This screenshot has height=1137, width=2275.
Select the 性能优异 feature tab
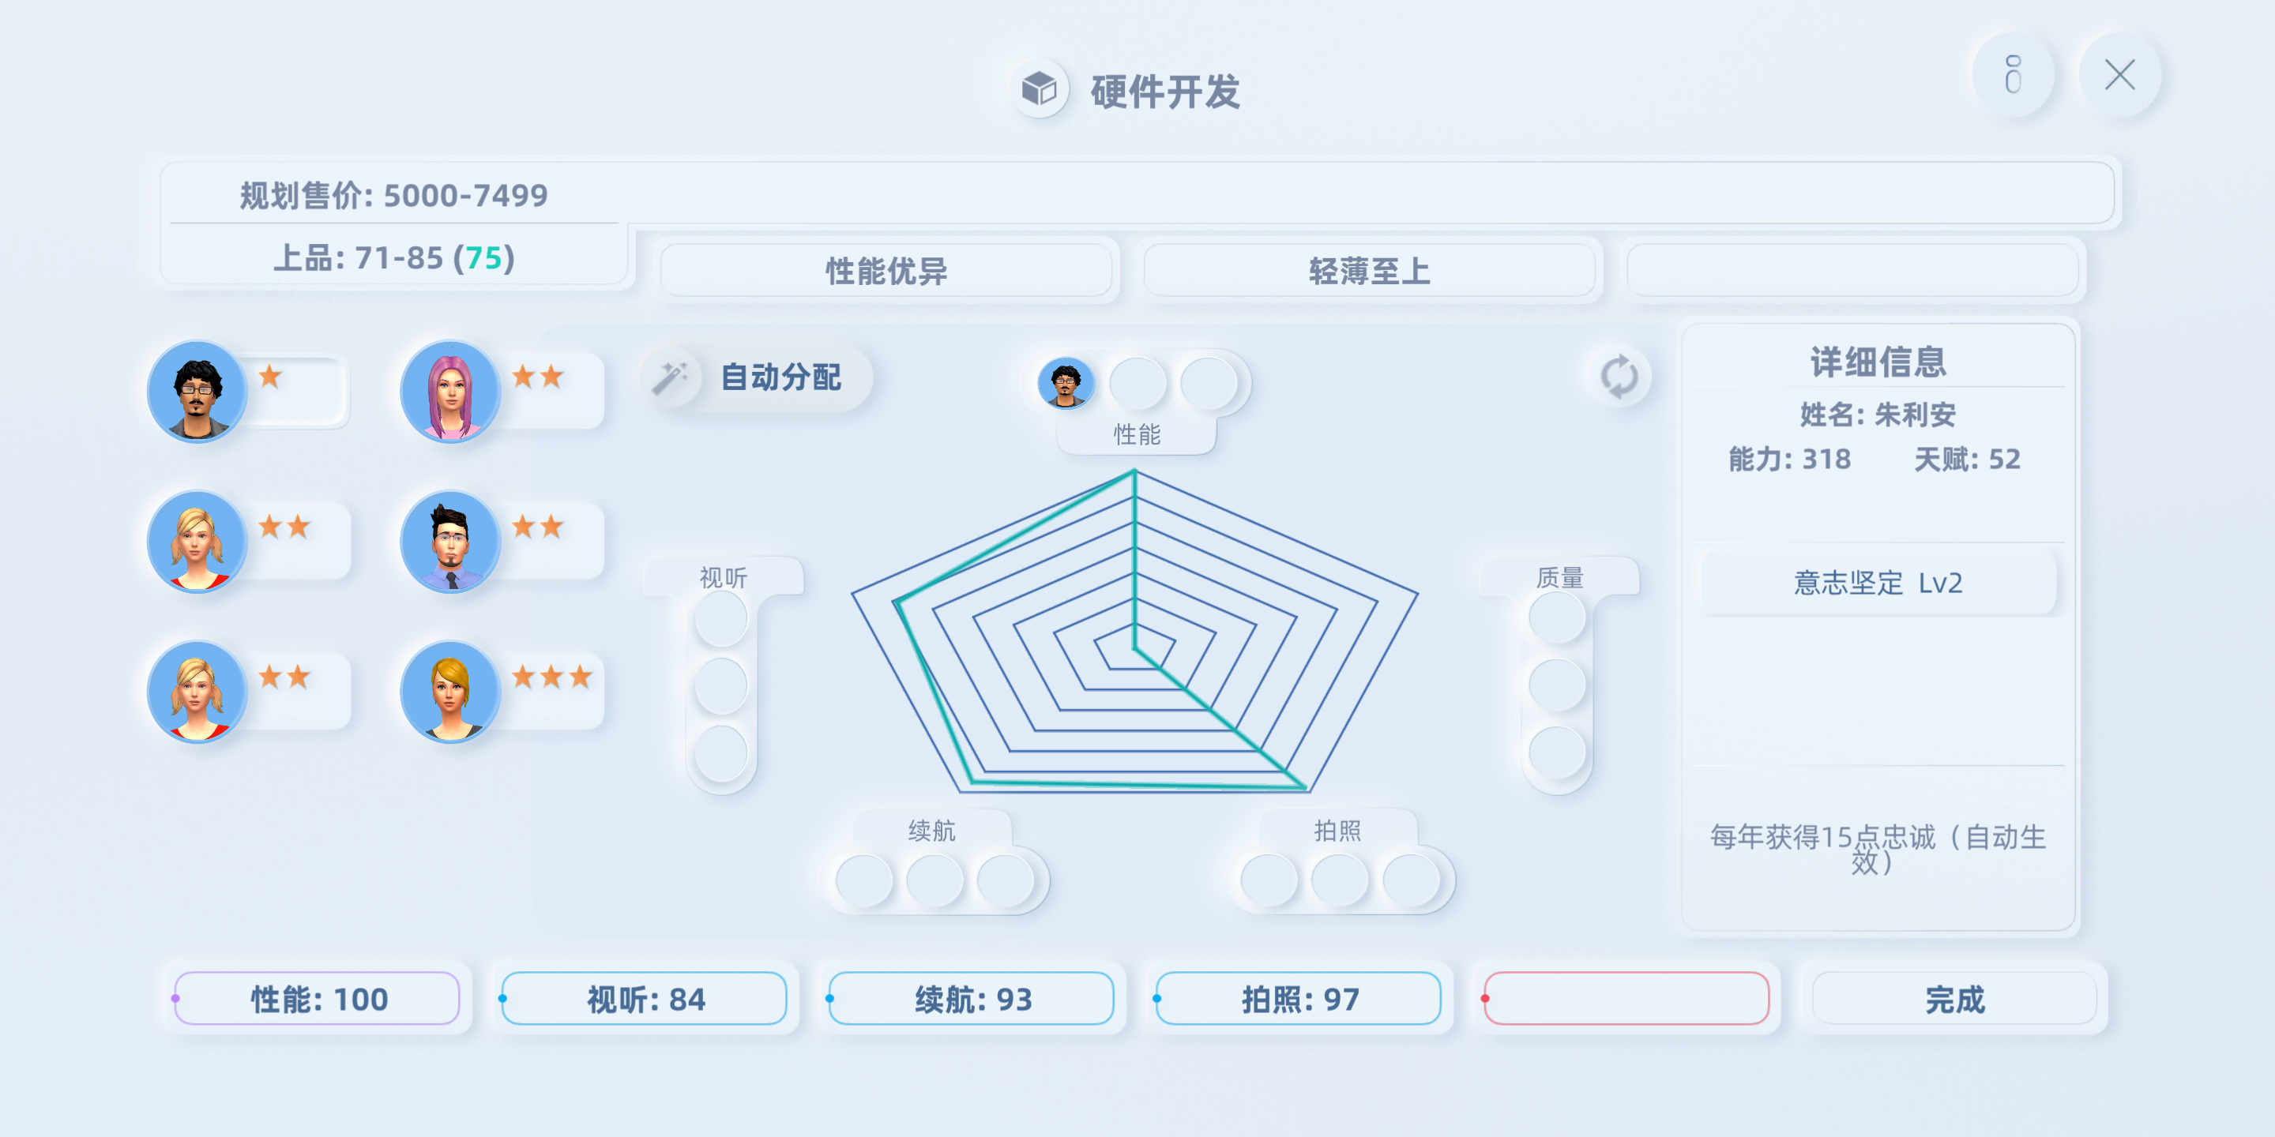886,270
